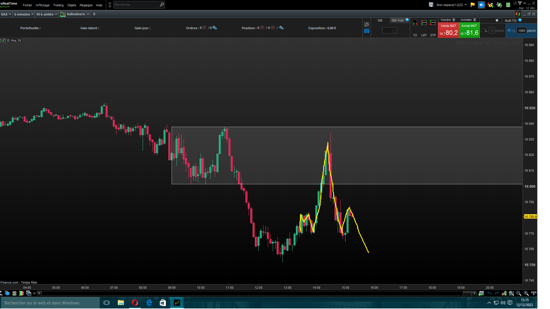
Task: Open the calendar go-to-date icon
Action: click(481, 293)
